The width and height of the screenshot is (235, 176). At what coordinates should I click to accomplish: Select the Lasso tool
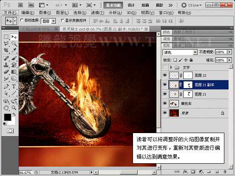pos(6,43)
